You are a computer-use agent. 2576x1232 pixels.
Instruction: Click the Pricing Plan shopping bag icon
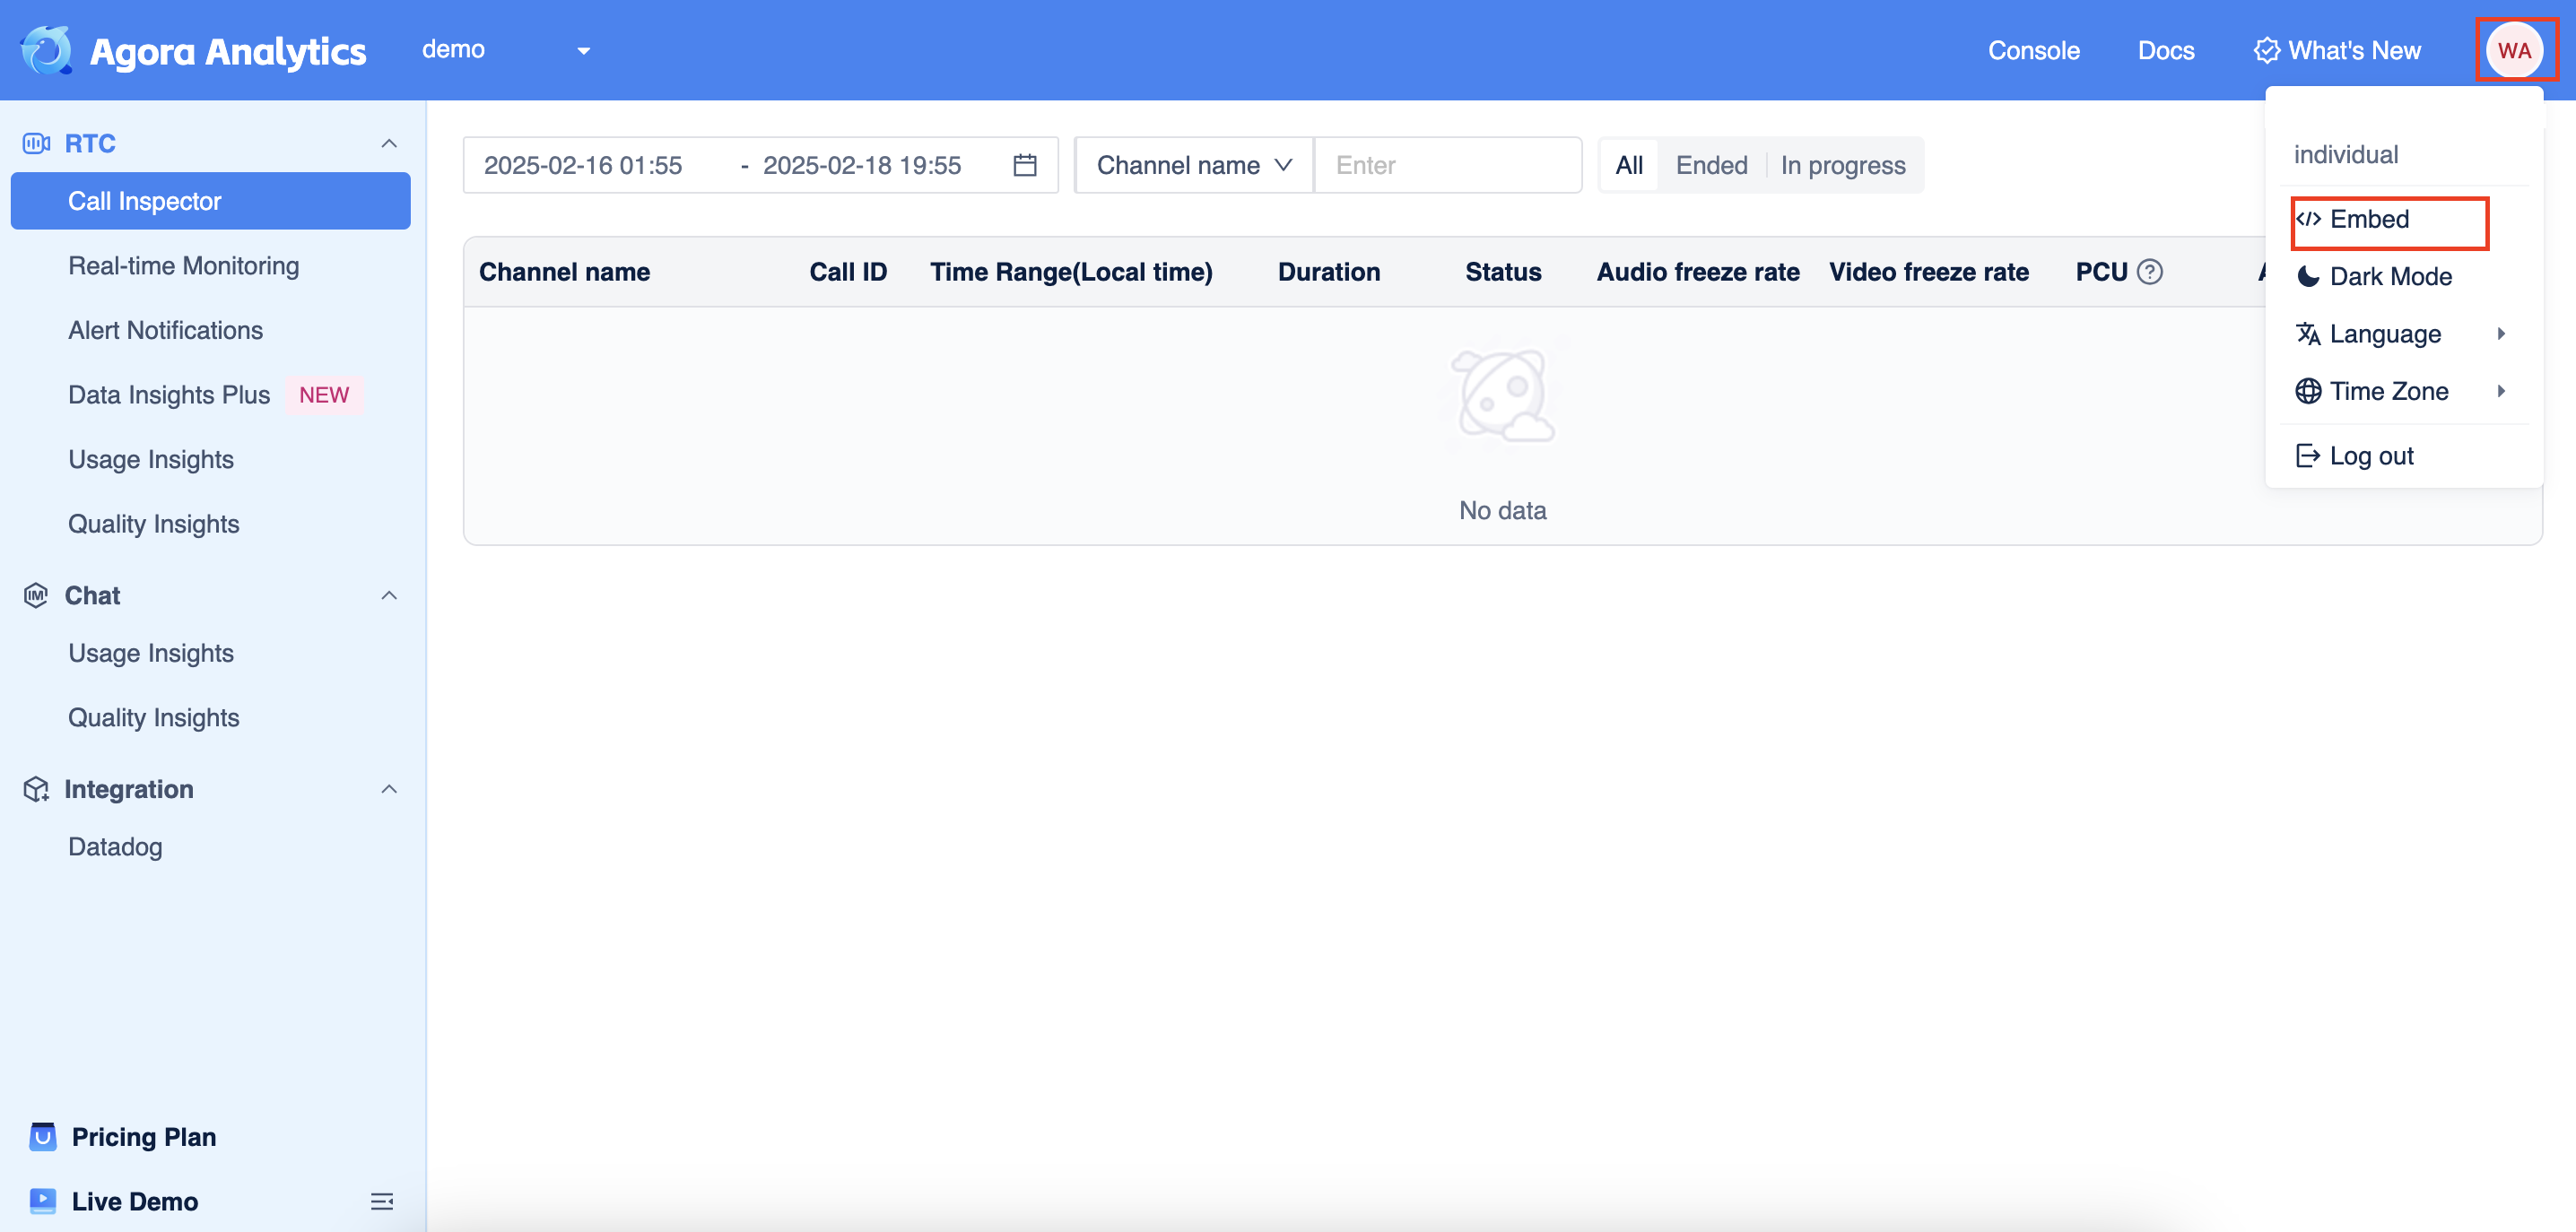tap(43, 1137)
